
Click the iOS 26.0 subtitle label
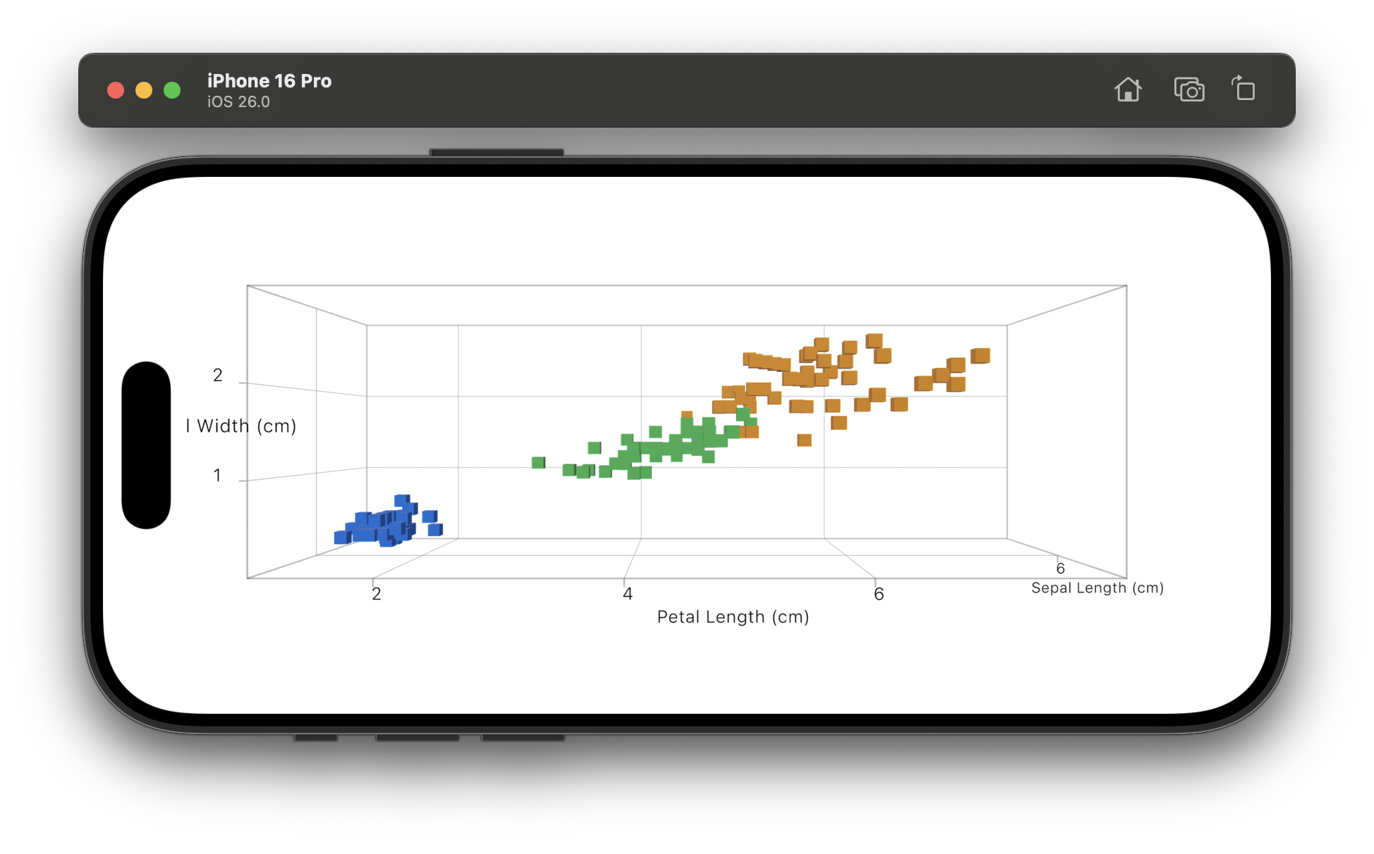pos(238,102)
